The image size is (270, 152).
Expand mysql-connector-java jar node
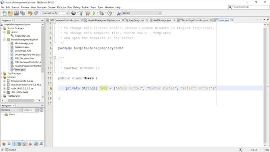[x=5, y=84]
